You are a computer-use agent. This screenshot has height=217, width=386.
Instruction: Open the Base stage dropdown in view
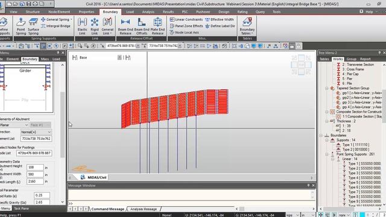(119, 58)
